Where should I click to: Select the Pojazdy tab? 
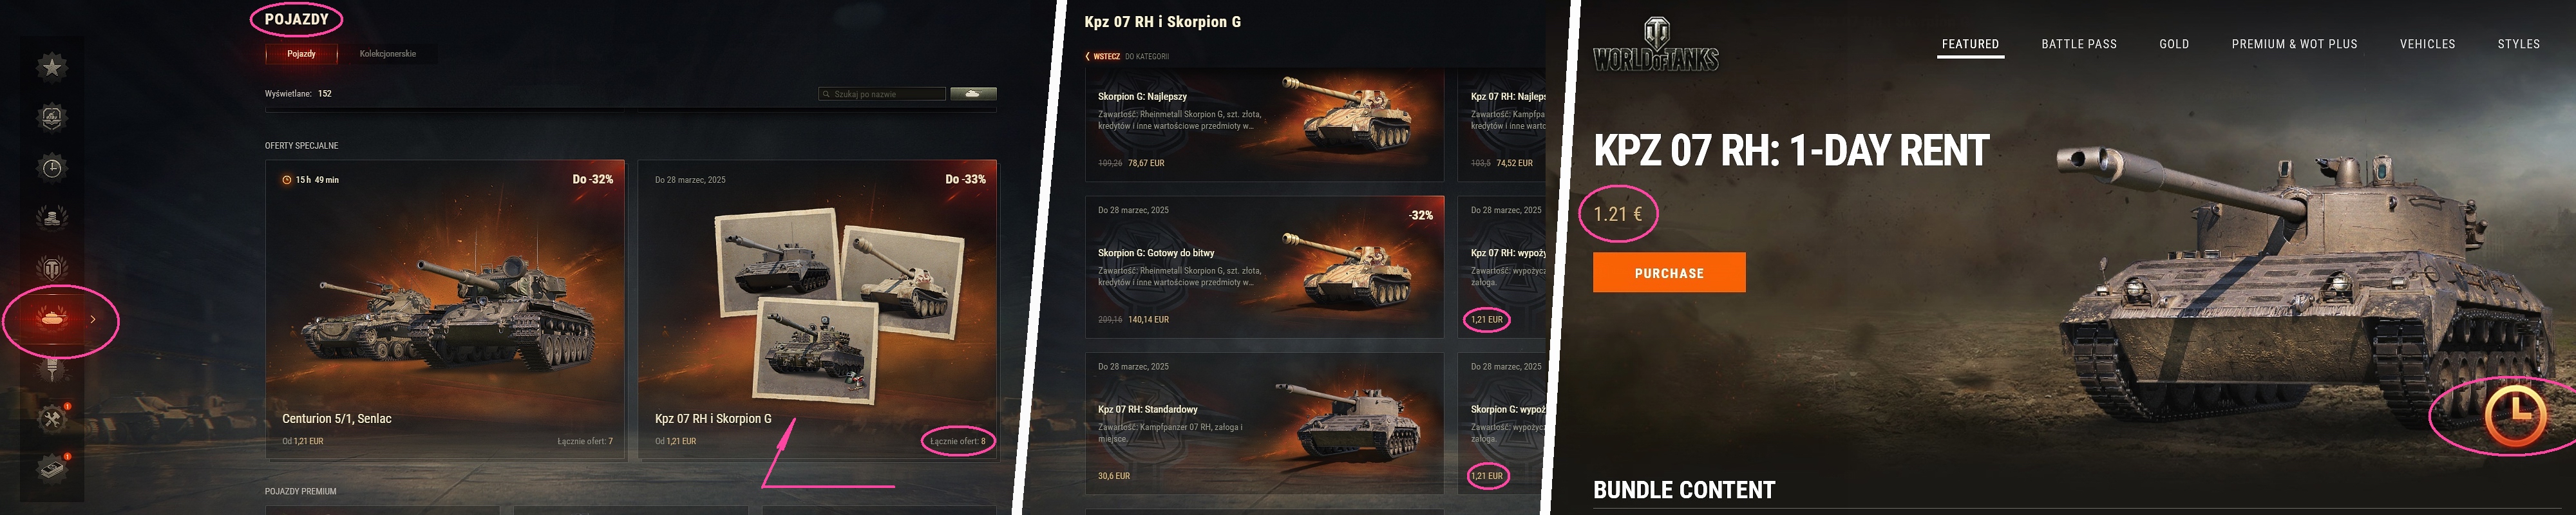click(301, 54)
